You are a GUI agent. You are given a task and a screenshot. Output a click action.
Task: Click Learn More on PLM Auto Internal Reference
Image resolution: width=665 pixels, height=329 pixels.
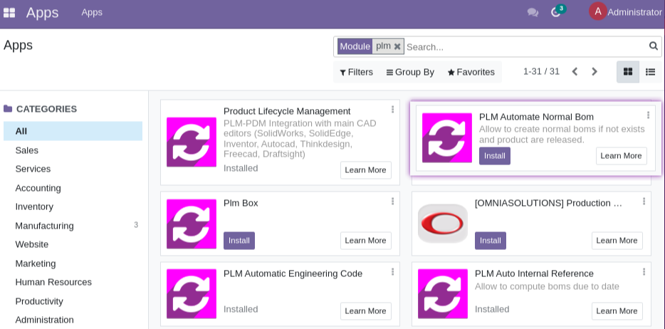pos(617,311)
